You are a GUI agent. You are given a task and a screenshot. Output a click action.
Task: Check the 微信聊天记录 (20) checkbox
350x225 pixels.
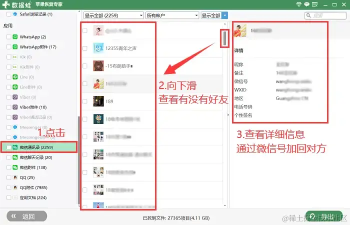tap(8, 157)
